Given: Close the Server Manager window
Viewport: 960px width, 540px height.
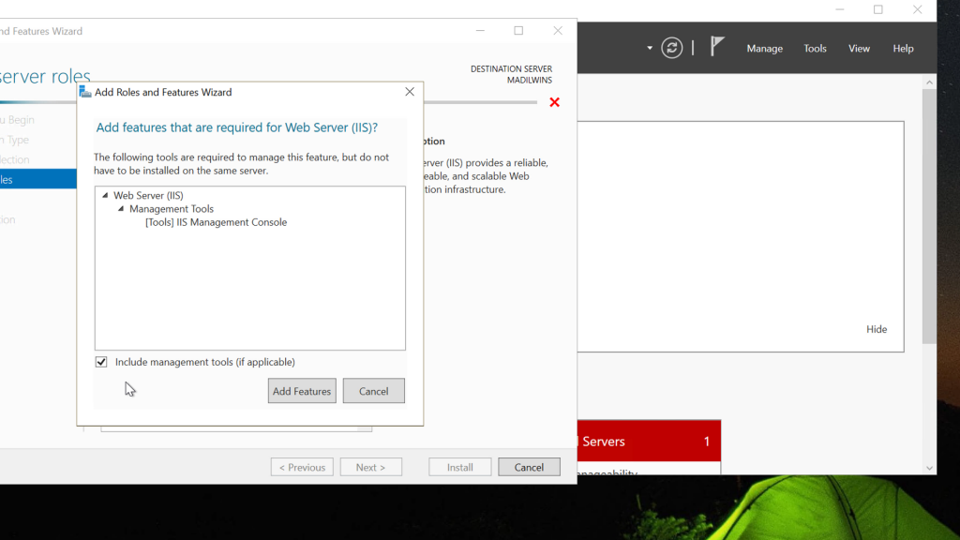Looking at the screenshot, I should pyautogui.click(x=917, y=9).
